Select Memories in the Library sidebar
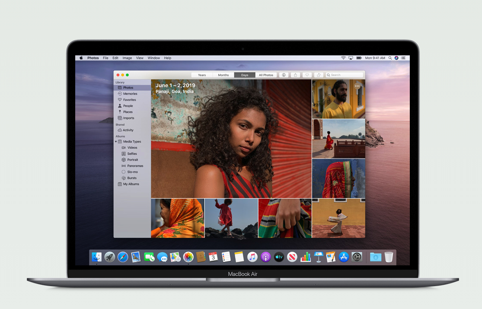This screenshot has width=482, height=309. [130, 93]
